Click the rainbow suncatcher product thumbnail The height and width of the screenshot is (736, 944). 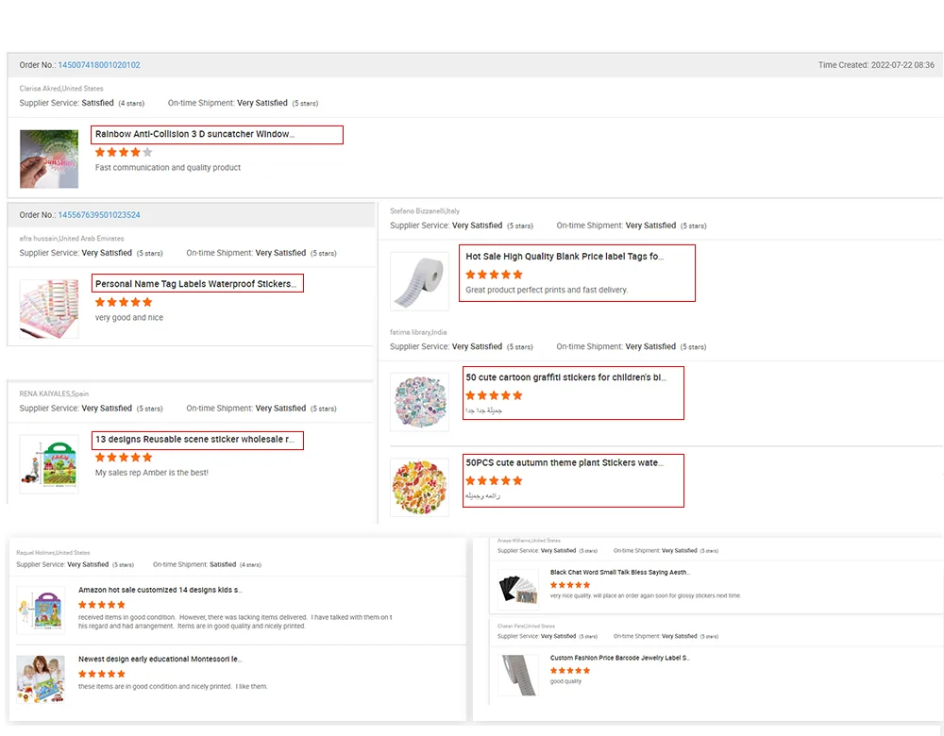click(49, 159)
